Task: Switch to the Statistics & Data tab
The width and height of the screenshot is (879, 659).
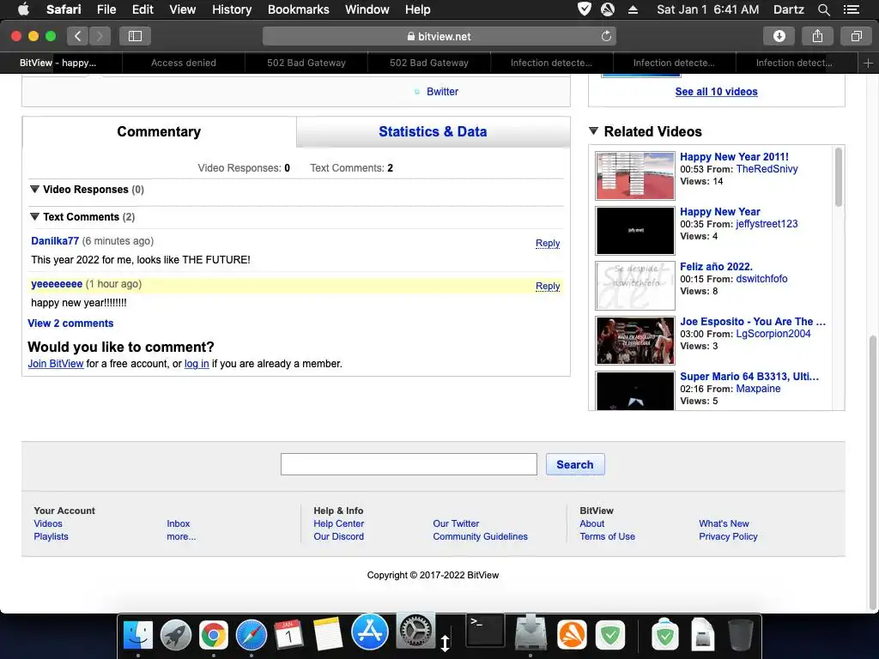Action: (433, 131)
